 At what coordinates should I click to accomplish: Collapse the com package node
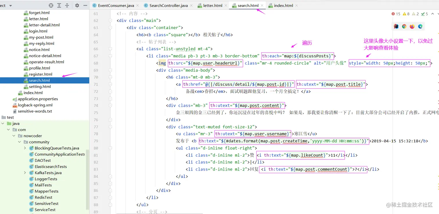click(x=9, y=130)
